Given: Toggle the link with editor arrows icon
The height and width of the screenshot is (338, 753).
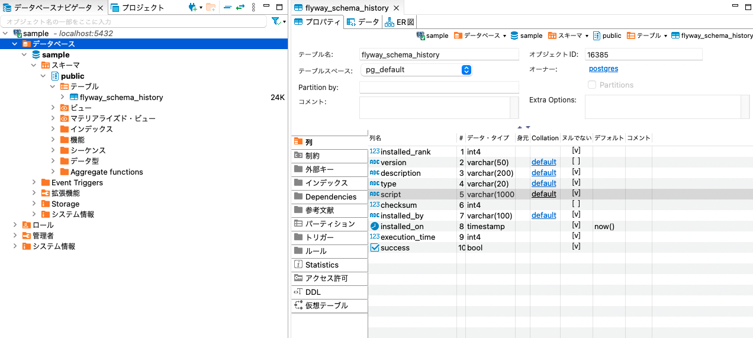Looking at the screenshot, I should click(240, 8).
